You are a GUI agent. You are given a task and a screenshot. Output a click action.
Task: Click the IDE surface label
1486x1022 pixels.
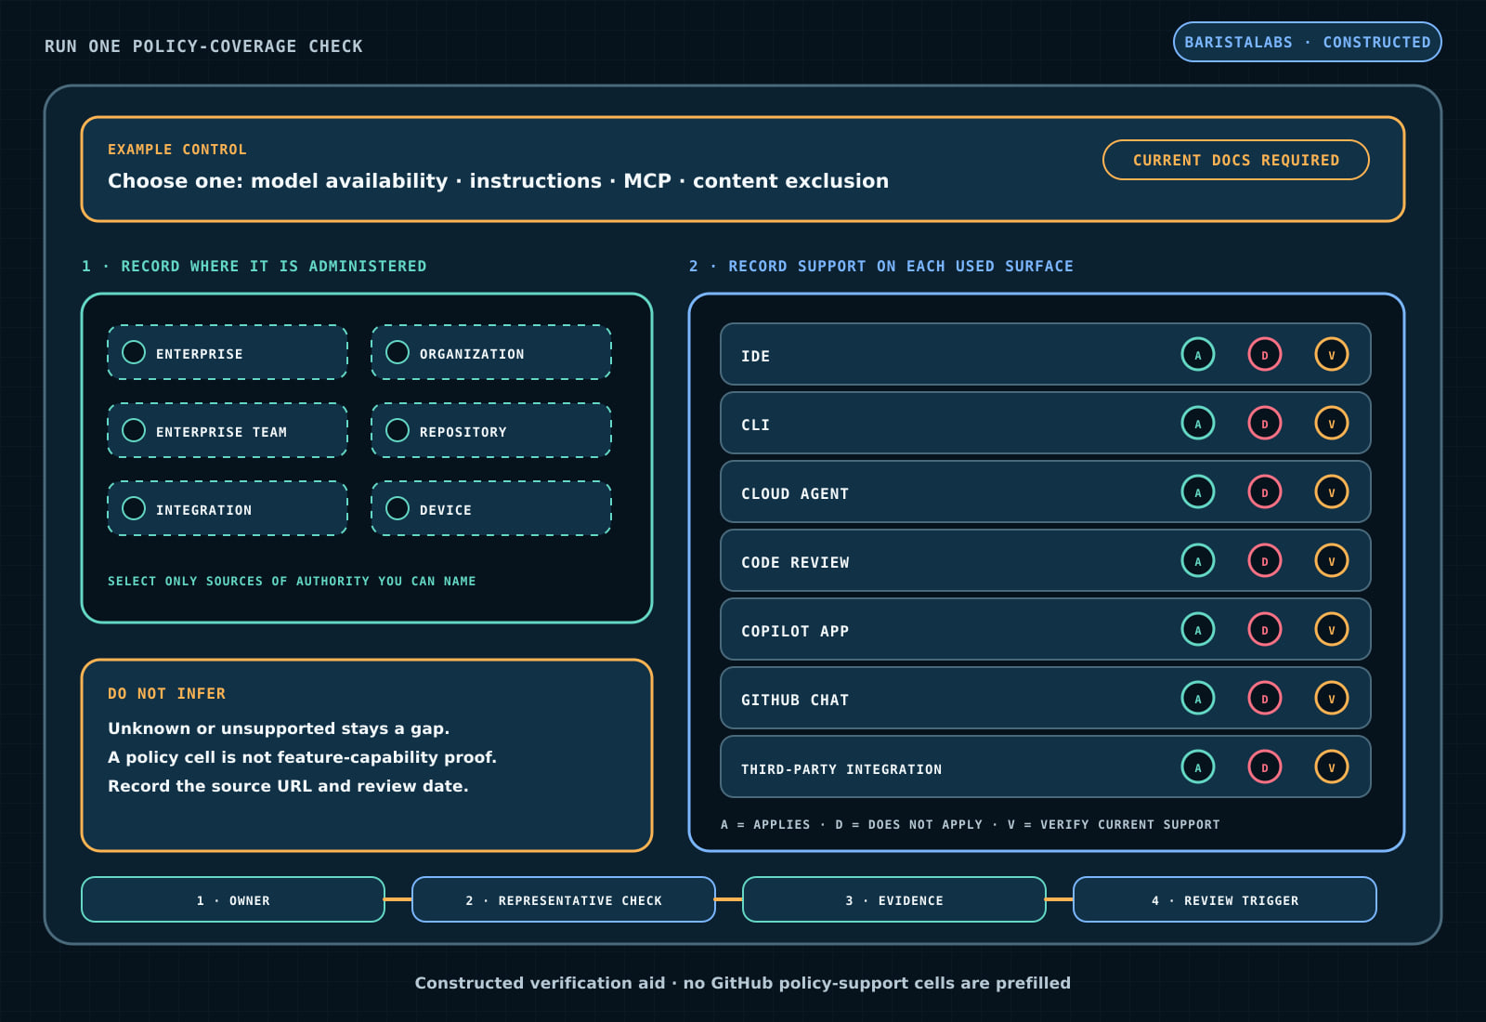click(755, 356)
